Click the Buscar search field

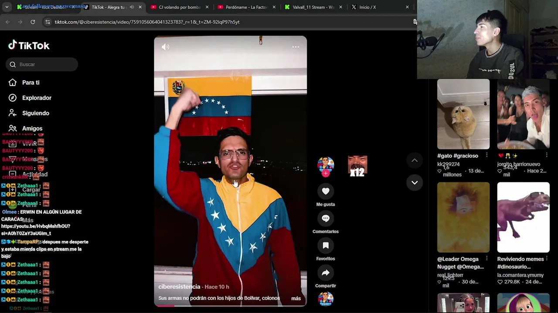[42, 64]
